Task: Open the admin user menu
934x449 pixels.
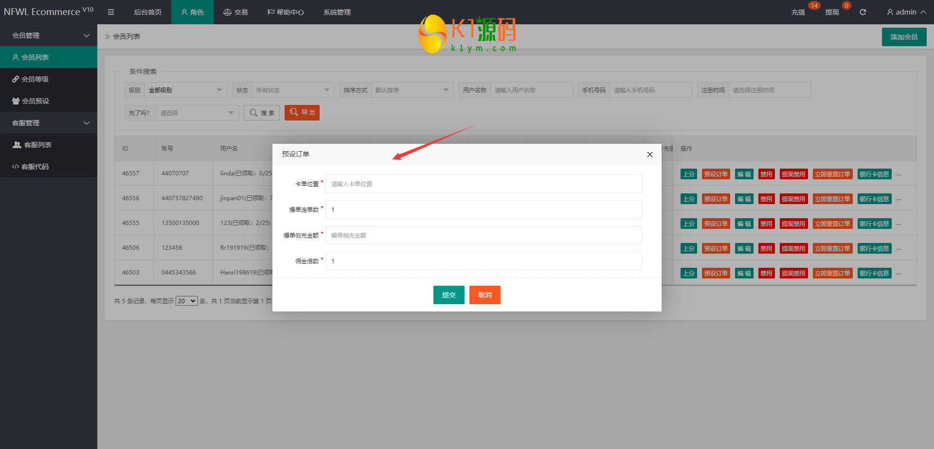Action: 906,12
